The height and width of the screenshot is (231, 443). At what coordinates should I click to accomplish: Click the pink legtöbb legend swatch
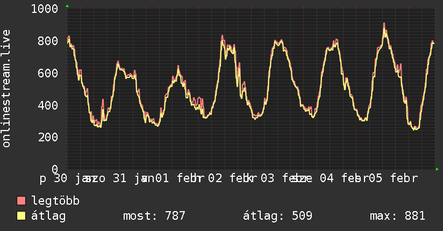click(x=21, y=200)
